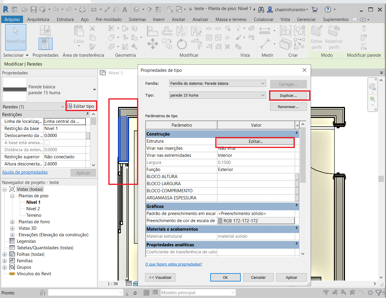This screenshot has width=386, height=298.
Task: Select the Modificar arrow tool
Action: click(16, 37)
